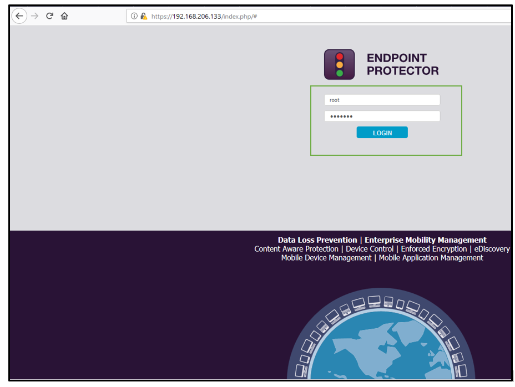Click the globe with devices illustration

pyautogui.click(x=381, y=334)
